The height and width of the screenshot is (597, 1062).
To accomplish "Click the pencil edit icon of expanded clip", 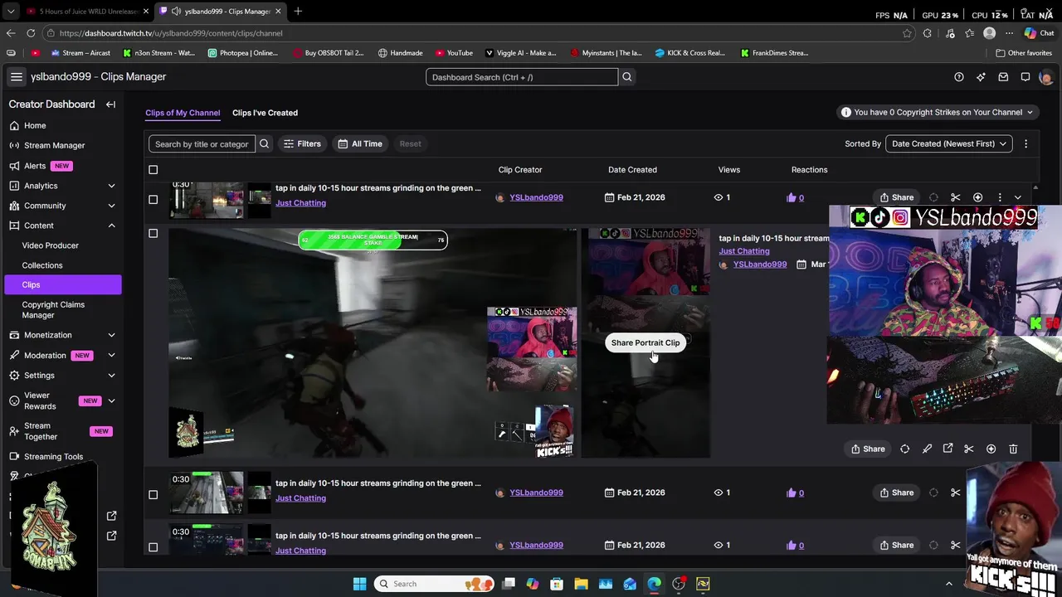I will (927, 449).
